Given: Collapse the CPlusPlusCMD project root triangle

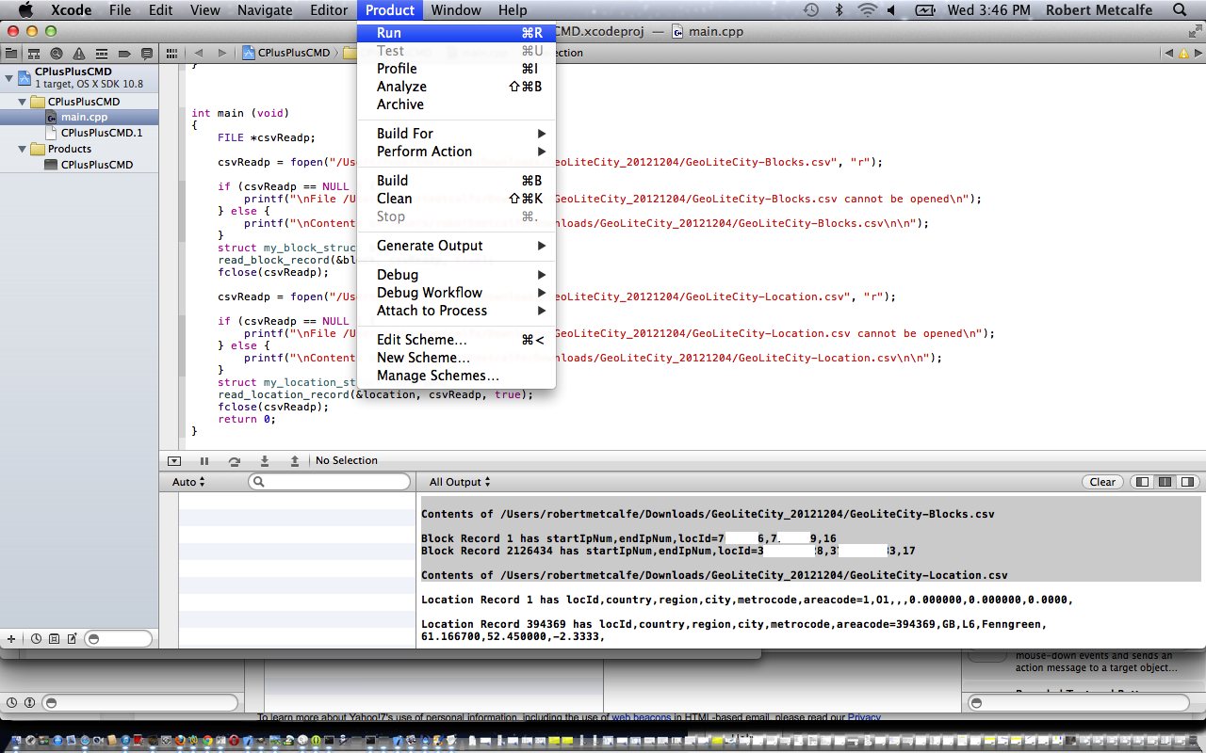Looking at the screenshot, I should [9, 77].
